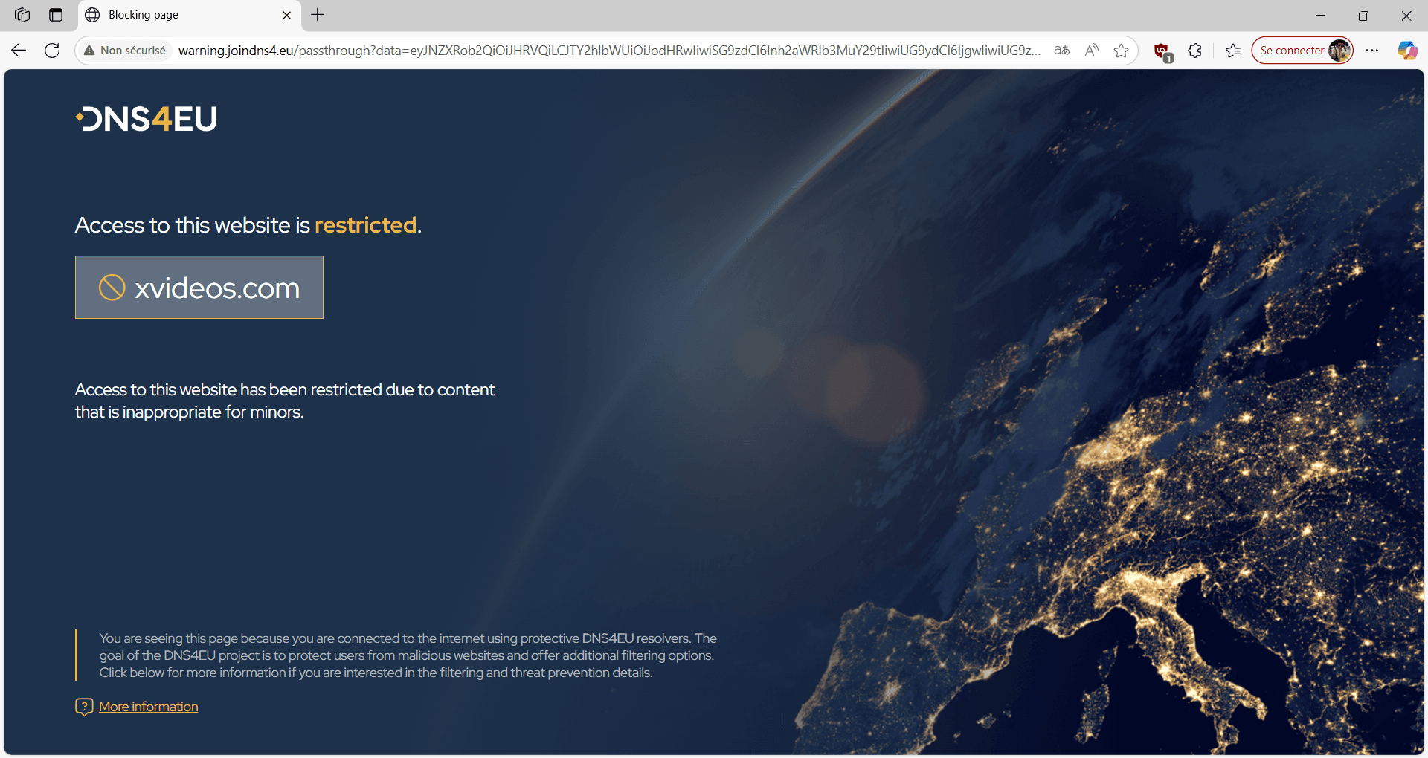Click the xvideos.com blocked domain box

[x=199, y=288]
